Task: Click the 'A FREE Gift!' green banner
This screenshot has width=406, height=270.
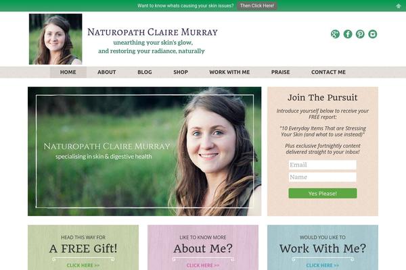Action: tap(83, 248)
